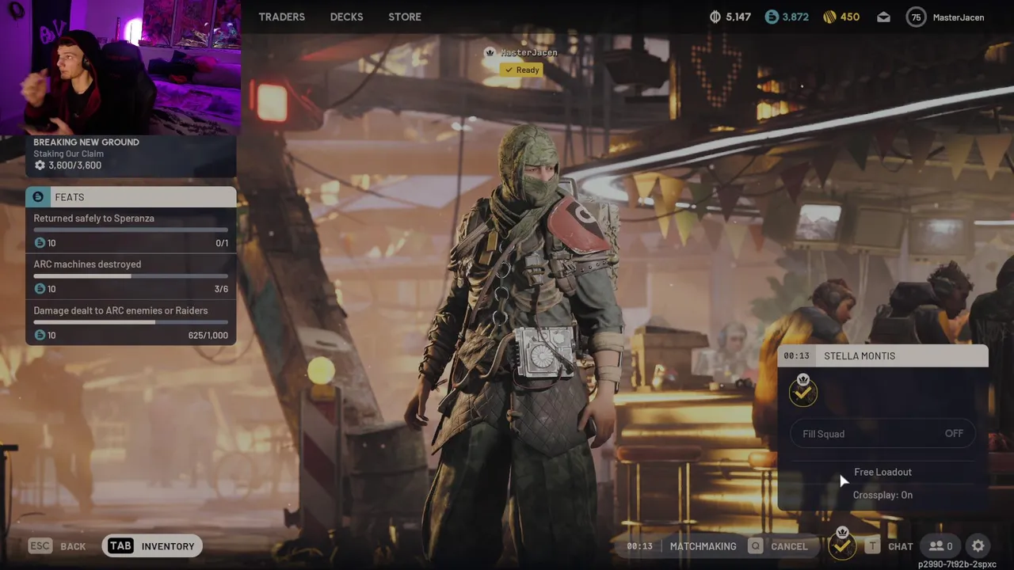Click the ESC Back button

[57, 546]
